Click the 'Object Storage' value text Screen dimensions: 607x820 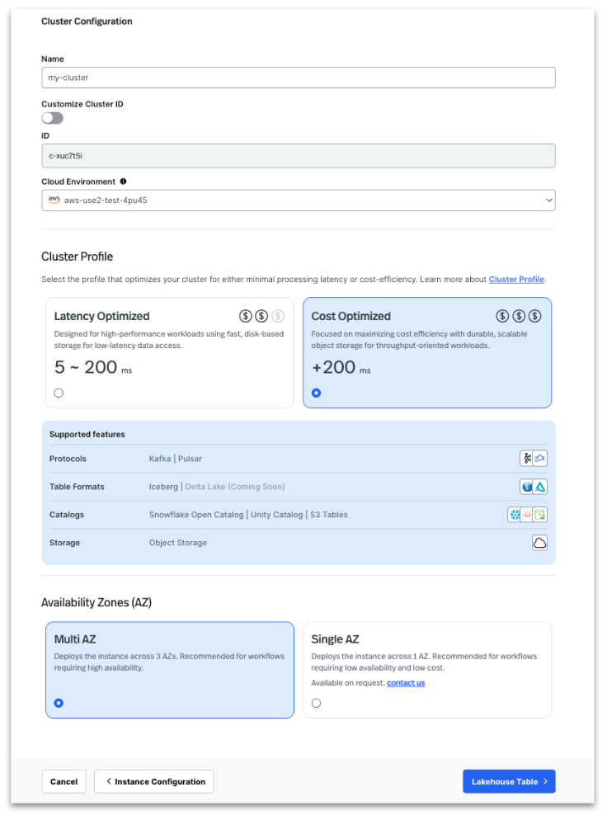point(178,543)
